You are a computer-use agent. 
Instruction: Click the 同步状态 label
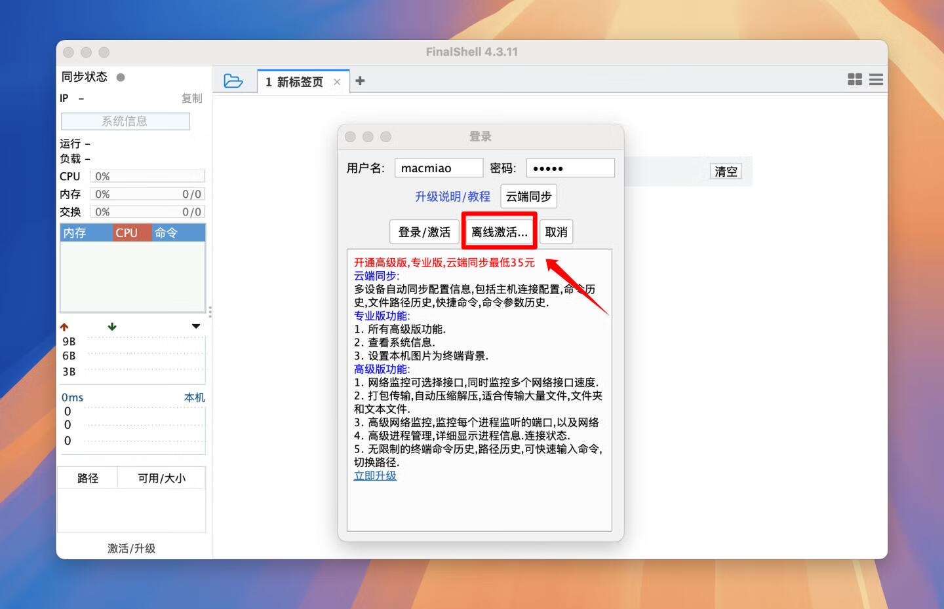(x=85, y=77)
